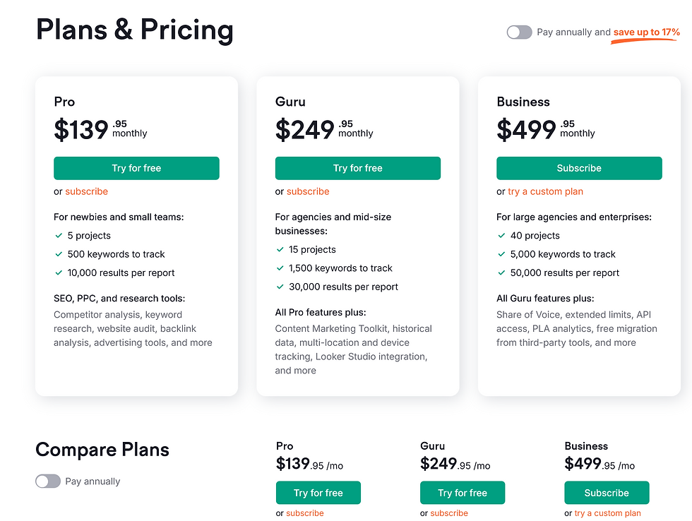Viewport: 692px width, 521px height.
Task: Click the checkmark beside "40 projects"
Action: pos(503,235)
